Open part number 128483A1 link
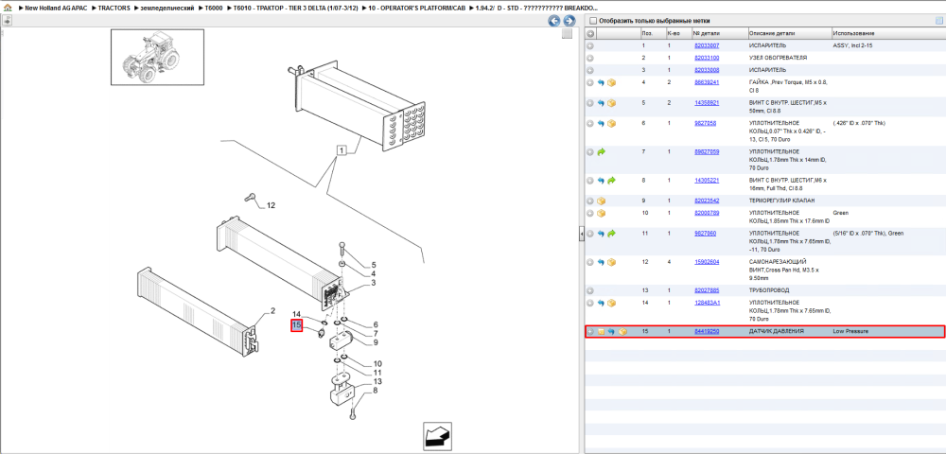This screenshot has width=946, height=454. coord(707,303)
